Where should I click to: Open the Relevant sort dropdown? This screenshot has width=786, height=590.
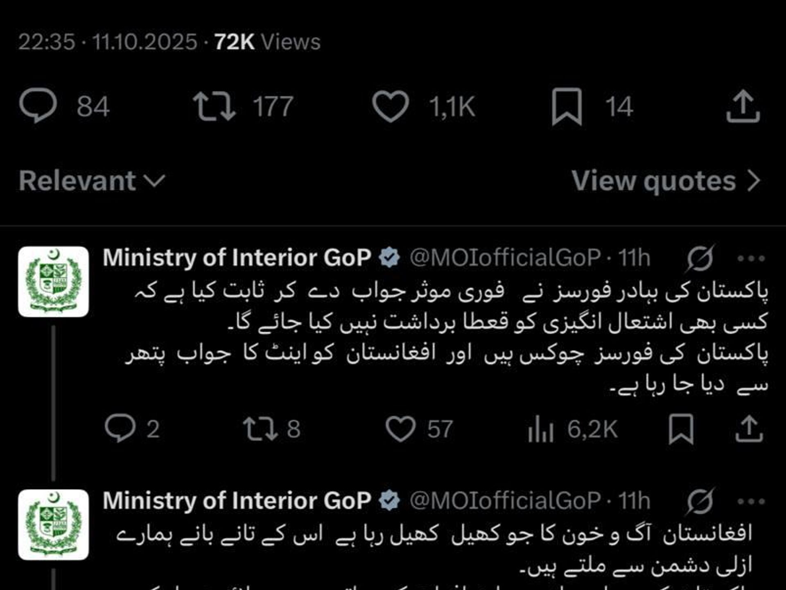[92, 181]
